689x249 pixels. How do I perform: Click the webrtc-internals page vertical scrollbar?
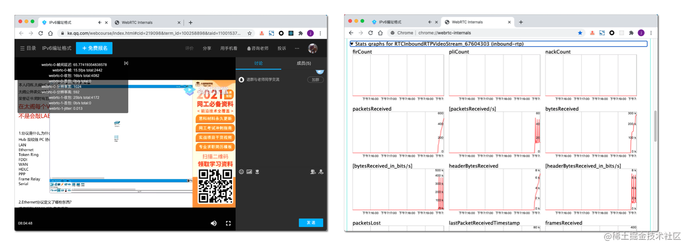[655, 126]
